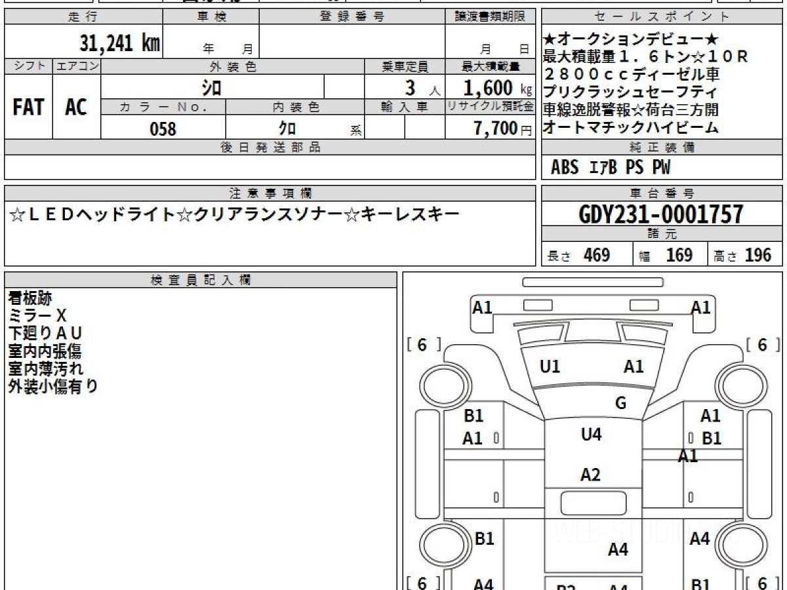Click the 最大積載量 header cell
Screen dimensions: 787x590
[490, 66]
